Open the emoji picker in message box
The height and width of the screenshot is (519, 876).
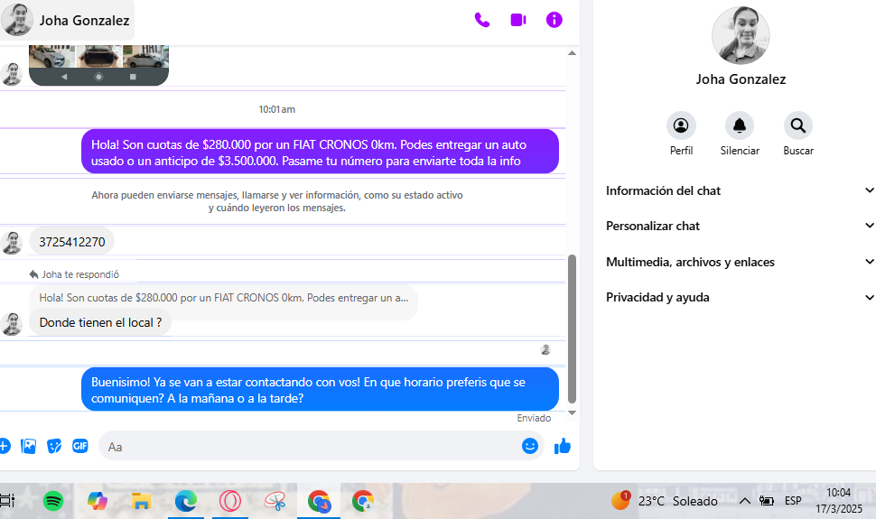530,446
